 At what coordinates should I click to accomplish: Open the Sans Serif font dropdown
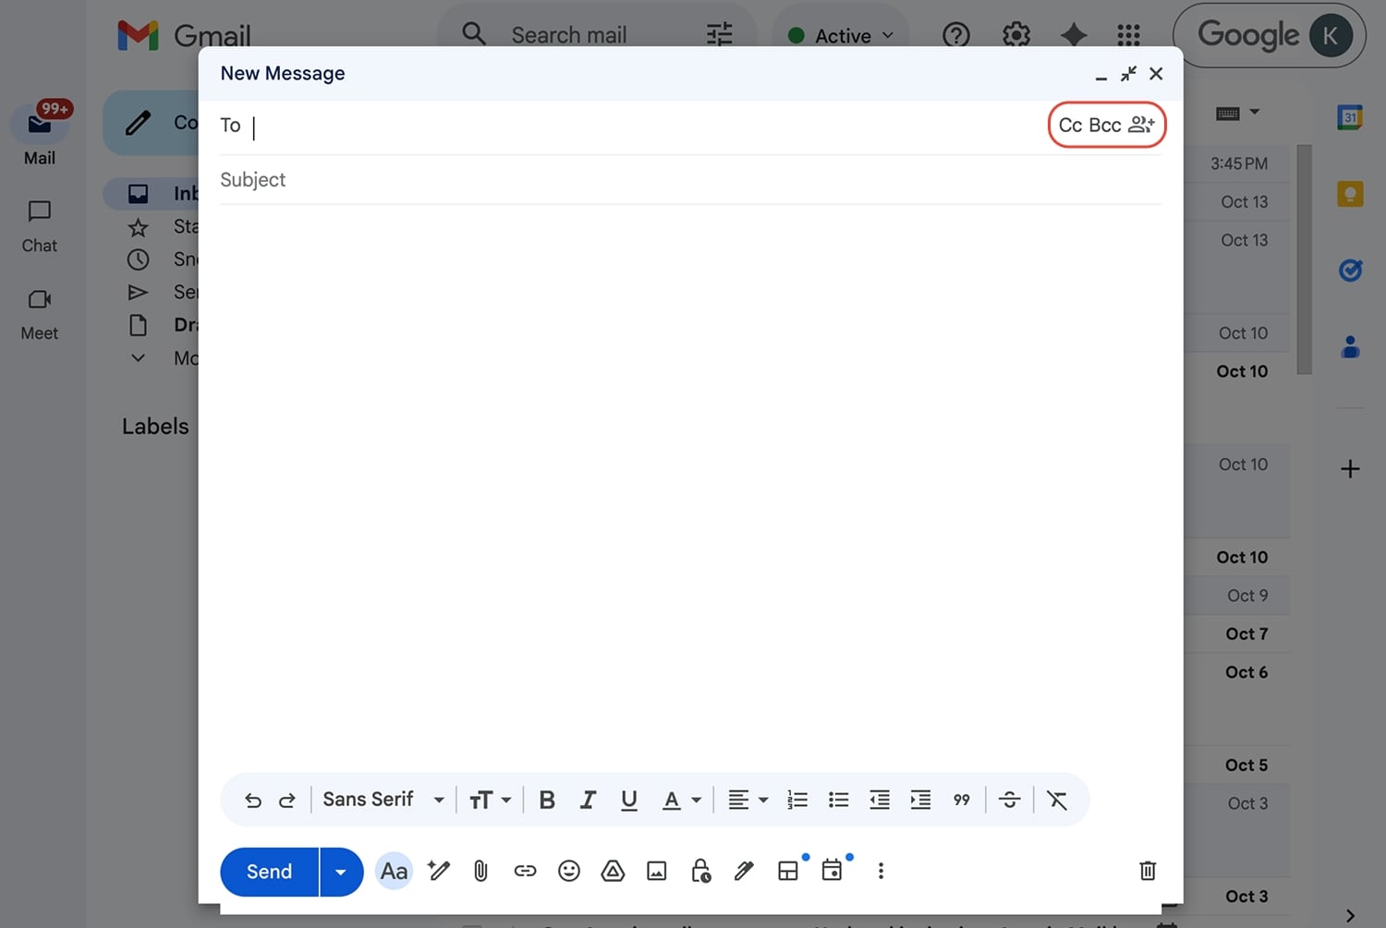(383, 800)
